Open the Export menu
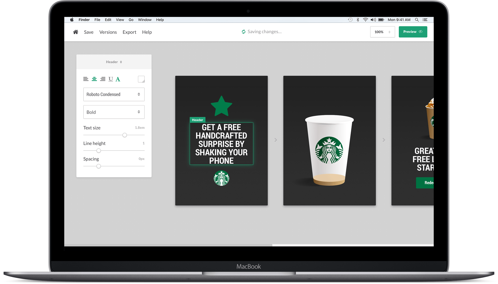The image size is (498, 284). (x=130, y=32)
